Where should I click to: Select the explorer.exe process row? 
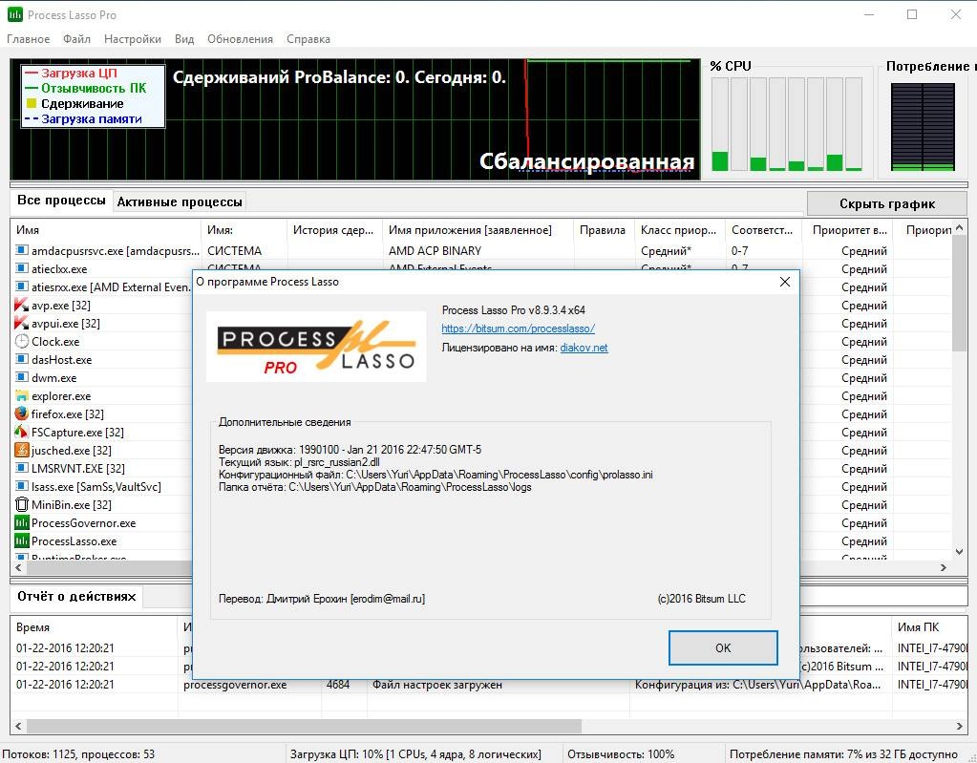pos(103,395)
